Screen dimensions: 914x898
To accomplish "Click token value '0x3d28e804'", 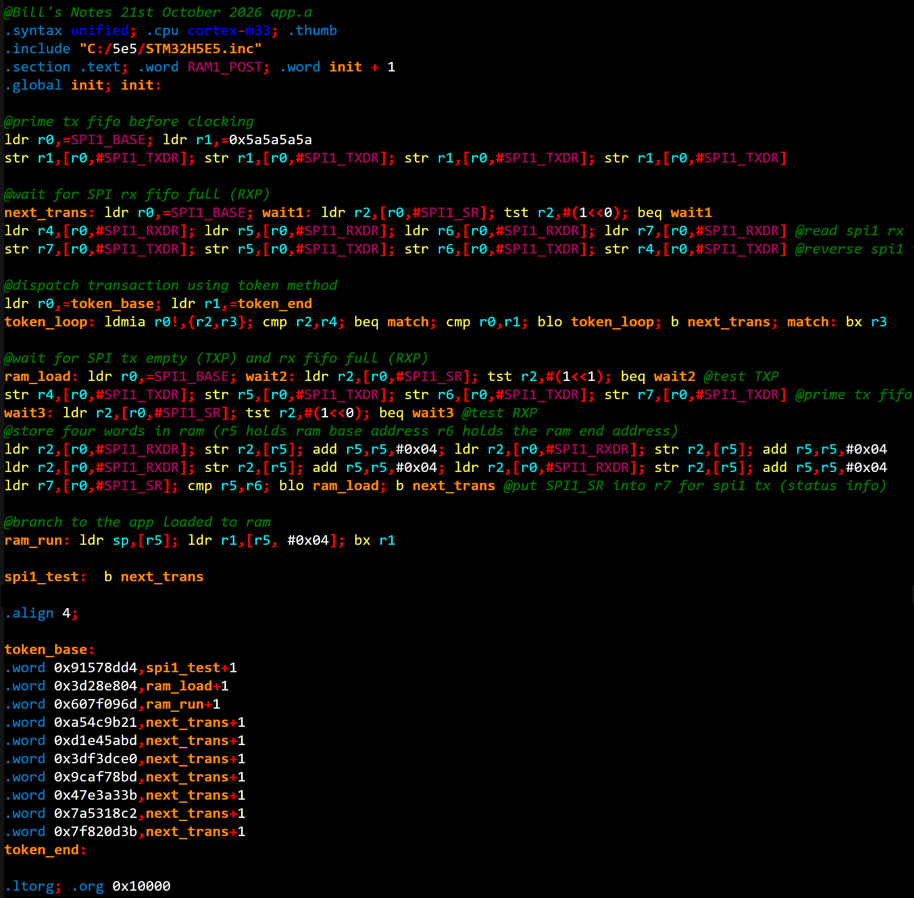I will [x=95, y=686].
